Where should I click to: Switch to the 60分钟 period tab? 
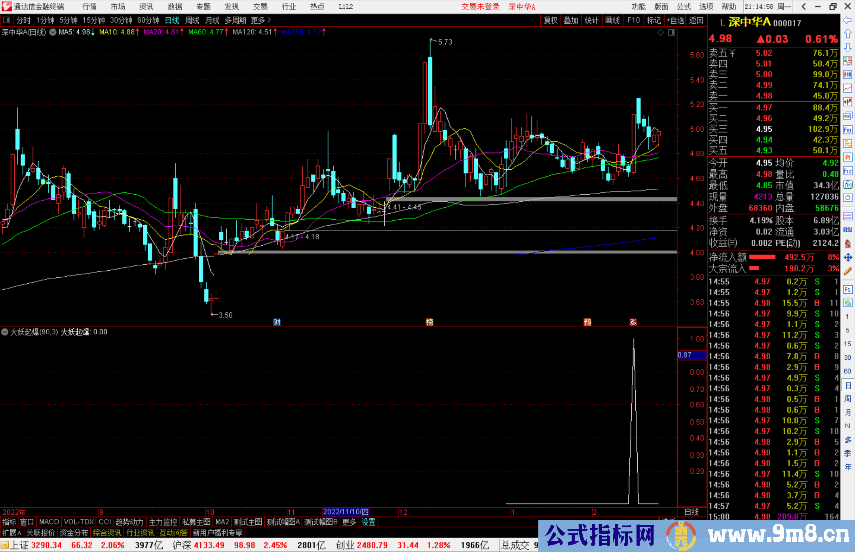[x=148, y=20]
